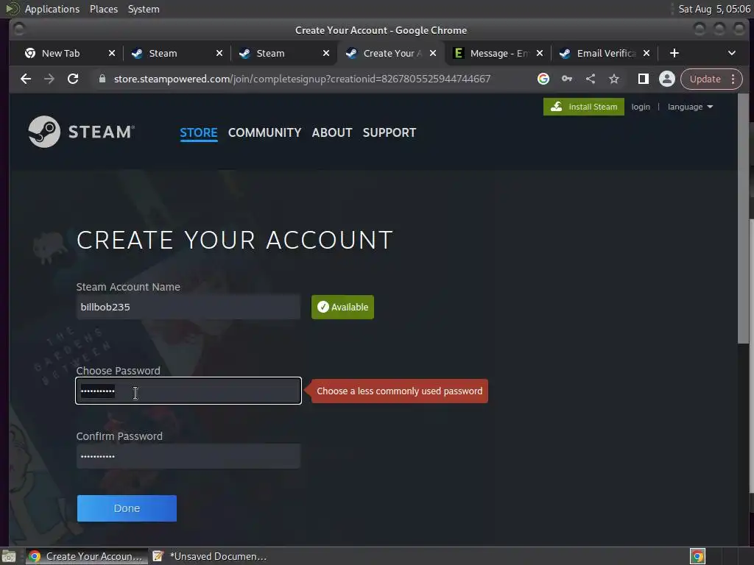The image size is (754, 565).
Task: Open the ABOUT page
Action: pyautogui.click(x=332, y=132)
